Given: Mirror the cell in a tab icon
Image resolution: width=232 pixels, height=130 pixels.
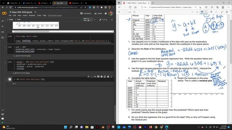Looking at the screenshot, I should tap(105, 77).
